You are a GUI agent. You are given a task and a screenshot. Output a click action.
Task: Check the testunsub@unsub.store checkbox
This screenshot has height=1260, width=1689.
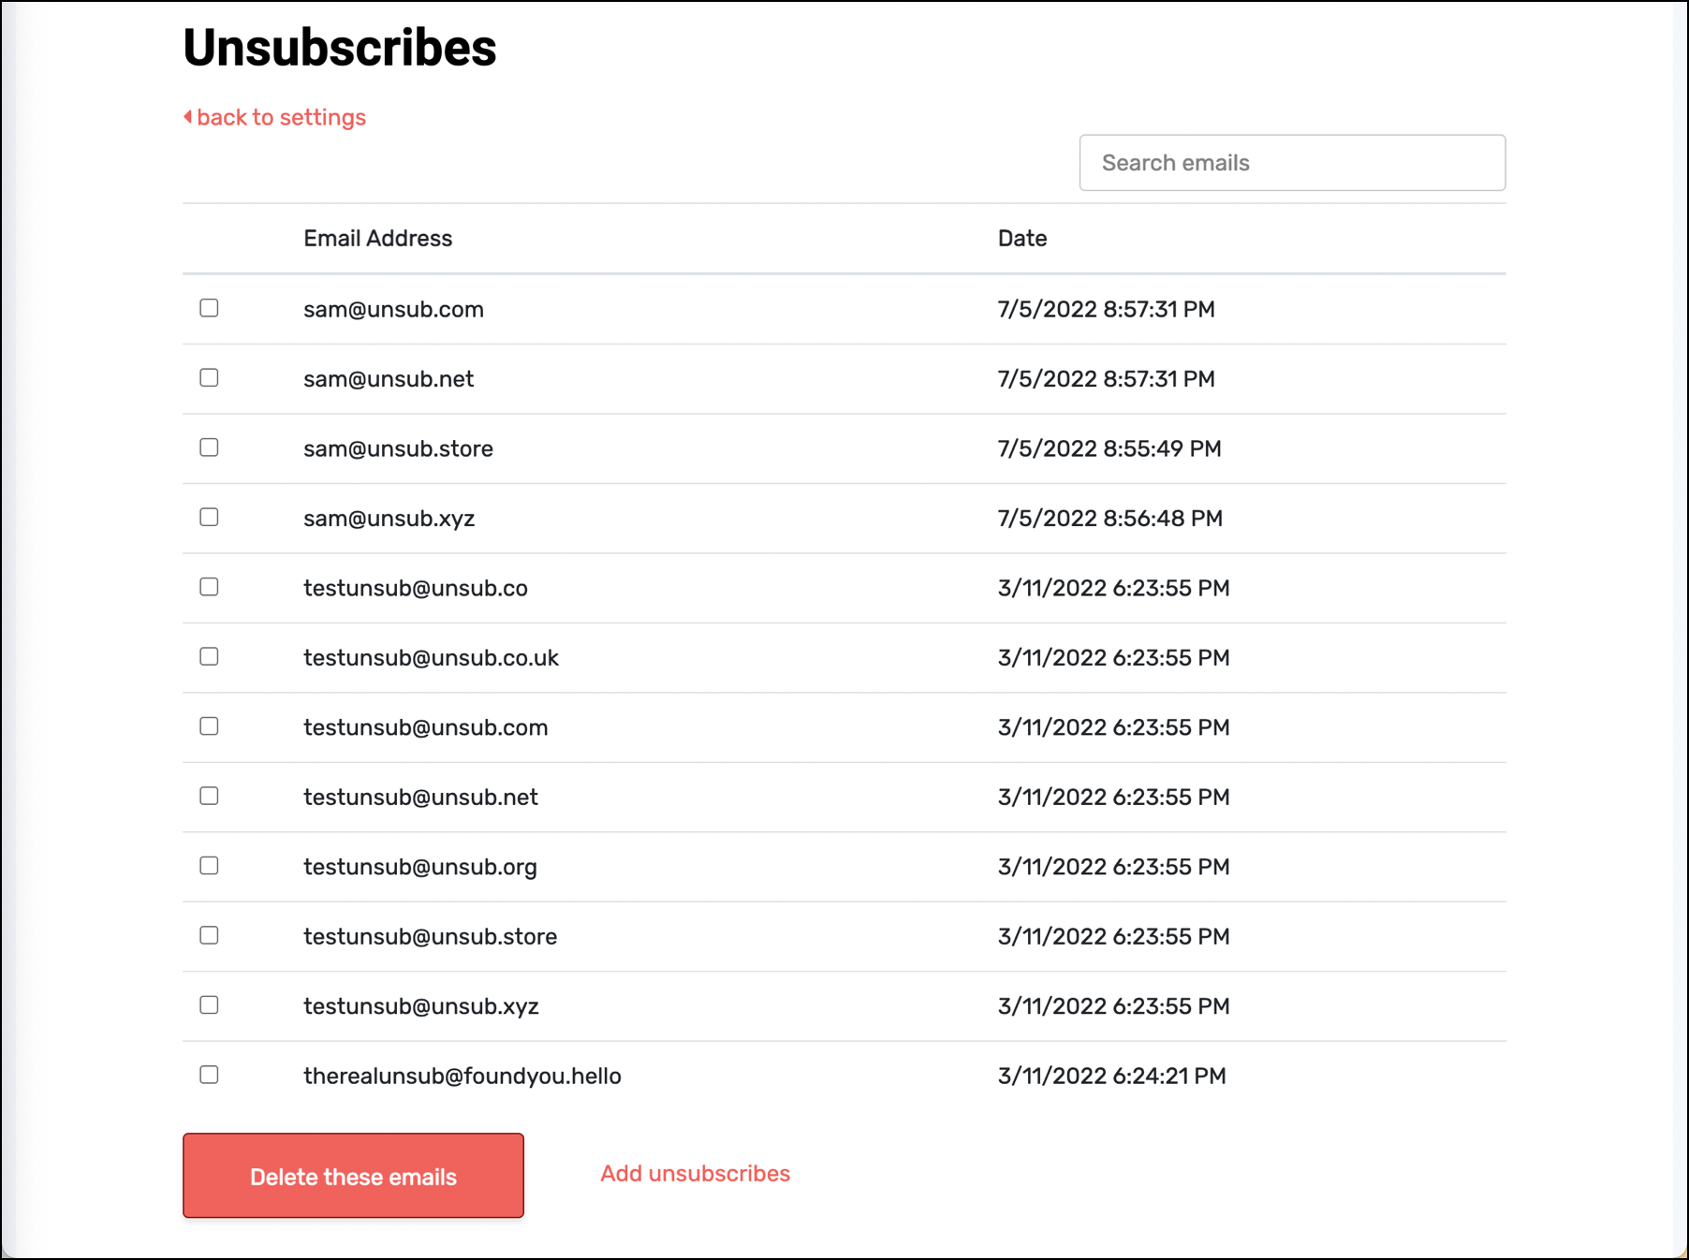209,935
